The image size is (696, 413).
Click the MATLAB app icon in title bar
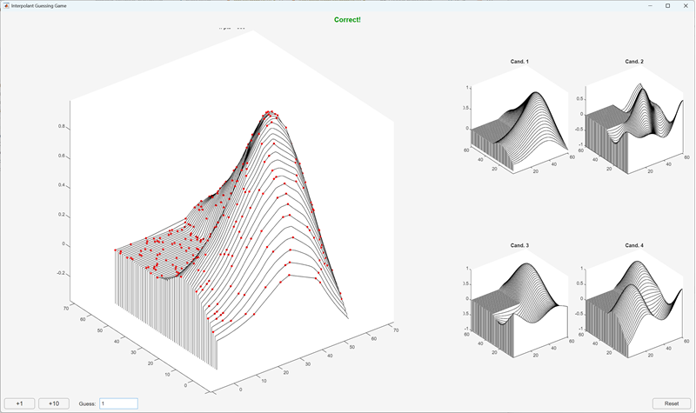(x=6, y=5)
